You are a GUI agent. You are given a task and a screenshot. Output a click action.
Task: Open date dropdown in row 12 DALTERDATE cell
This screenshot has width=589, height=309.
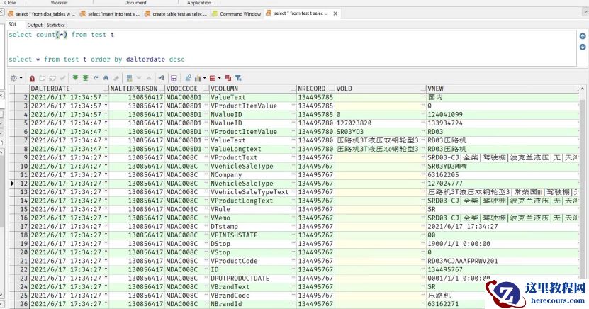(x=106, y=184)
